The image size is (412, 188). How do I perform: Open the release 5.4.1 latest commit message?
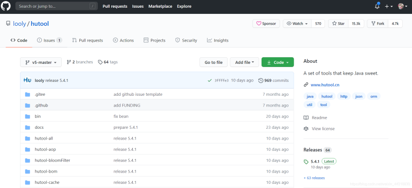click(57, 80)
